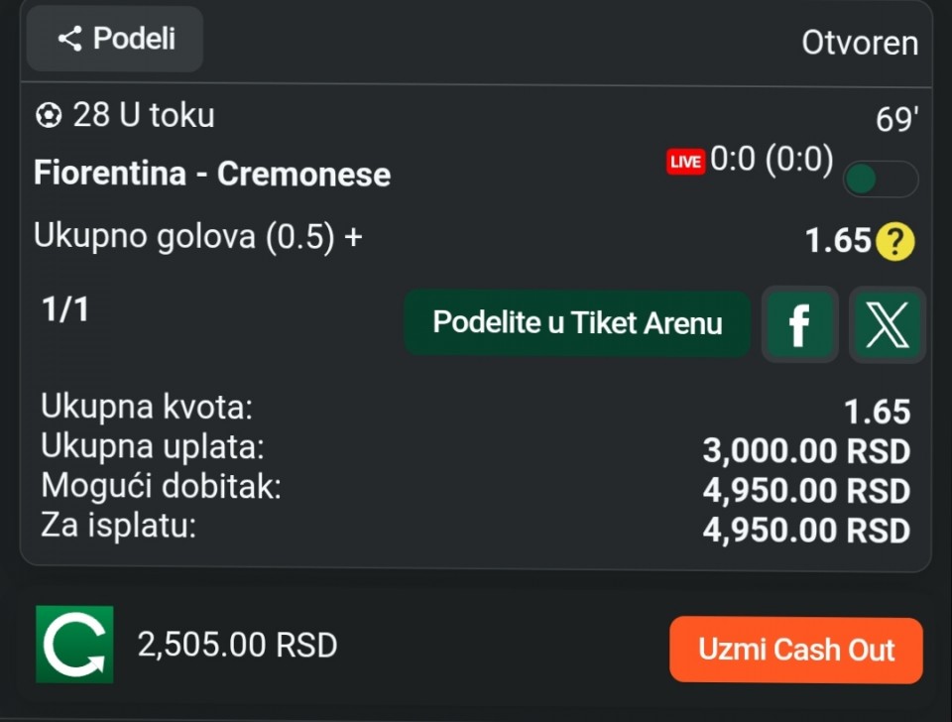This screenshot has width=952, height=722.
Task: Tap the 28 U toku status text
Action: coord(143,116)
